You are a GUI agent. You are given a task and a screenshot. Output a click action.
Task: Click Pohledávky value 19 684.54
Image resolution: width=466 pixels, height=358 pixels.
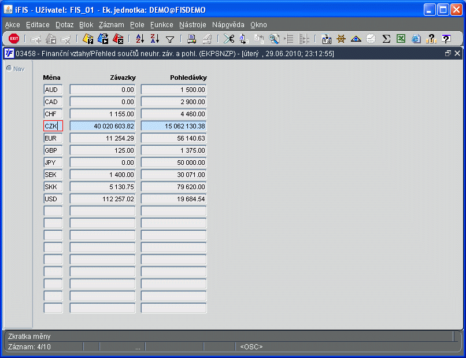click(174, 199)
